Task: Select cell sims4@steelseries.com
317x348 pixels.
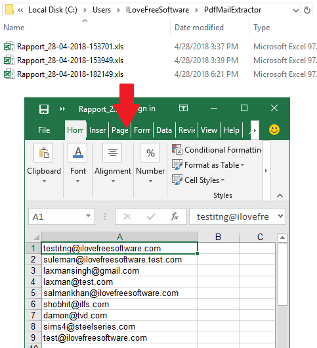Action: click(x=119, y=326)
